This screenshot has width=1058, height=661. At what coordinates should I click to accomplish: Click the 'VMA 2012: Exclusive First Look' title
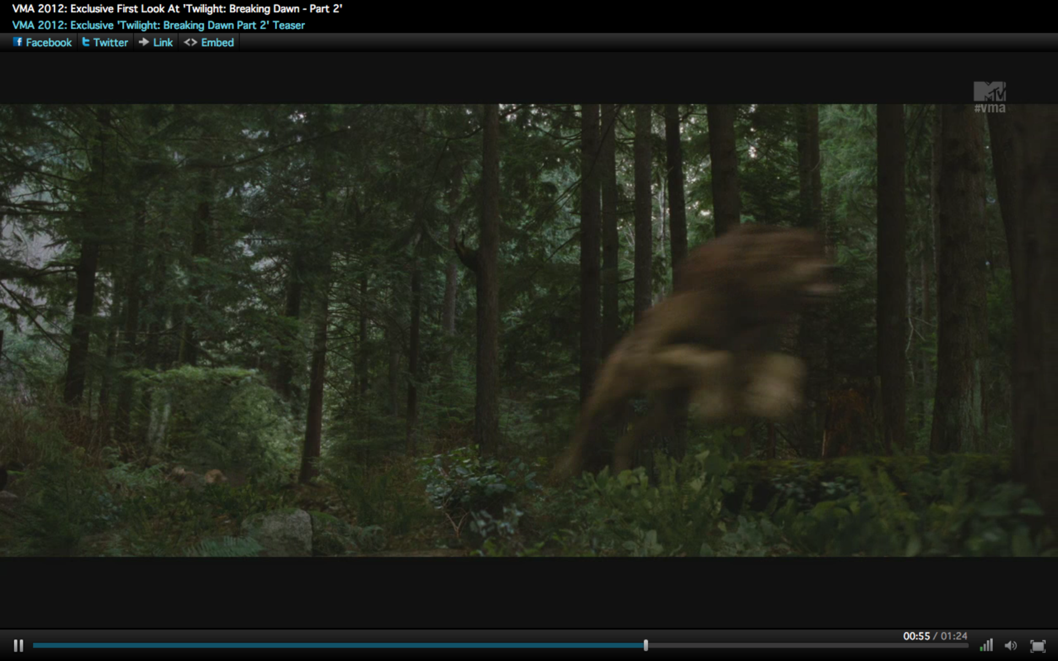point(177,9)
